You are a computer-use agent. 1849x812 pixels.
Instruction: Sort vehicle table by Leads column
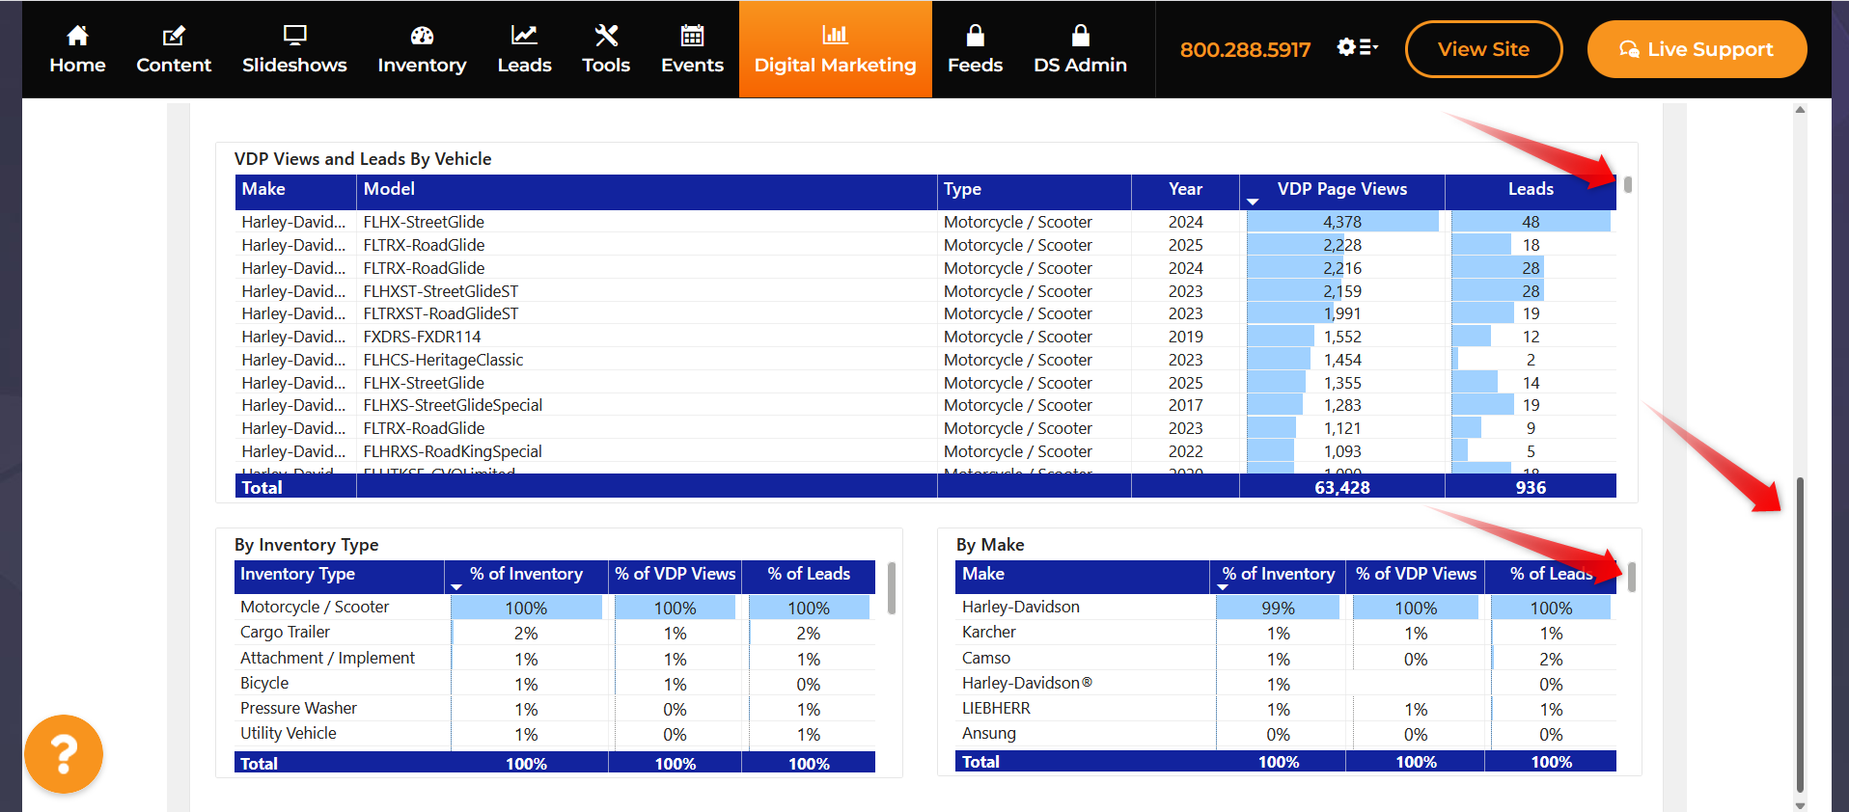(x=1531, y=190)
